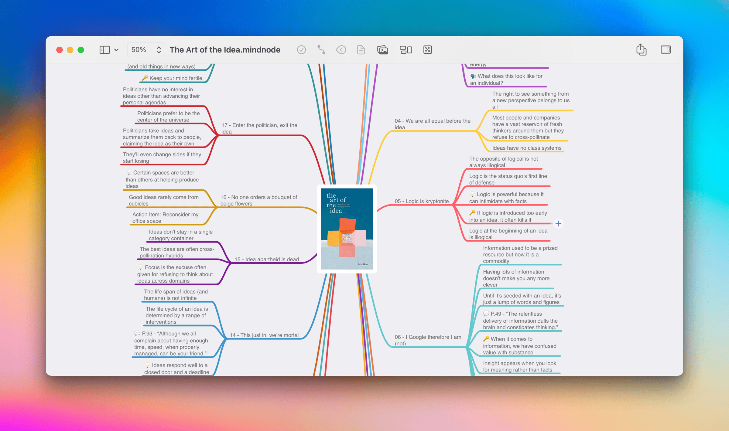729x431 pixels.
Task: Click the add connection toolbar icon
Action: (x=321, y=50)
